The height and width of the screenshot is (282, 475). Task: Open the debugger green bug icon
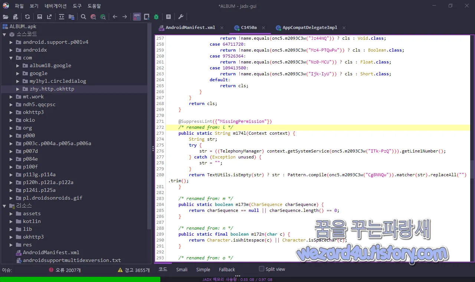[156, 17]
